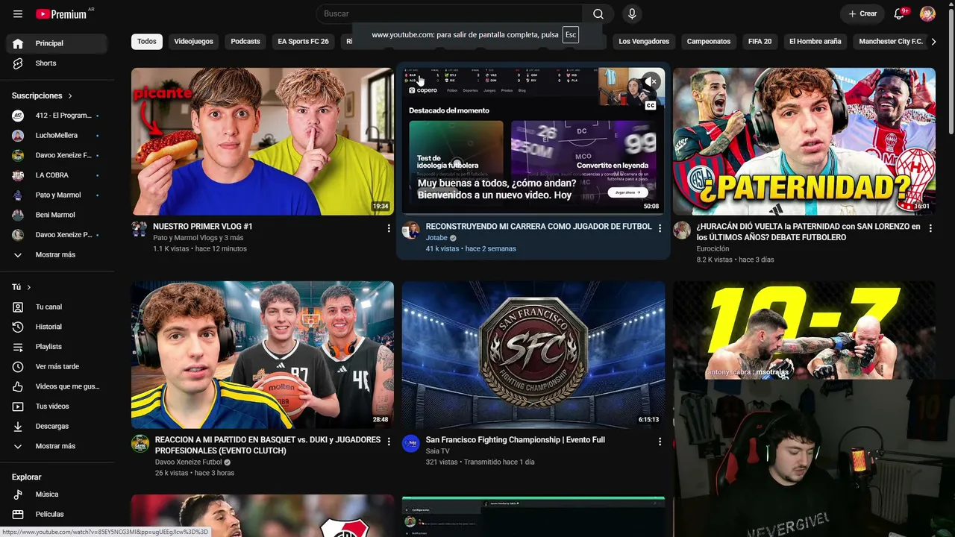955x537 pixels.
Task: Unmute the inline video preview
Action: pos(651,81)
